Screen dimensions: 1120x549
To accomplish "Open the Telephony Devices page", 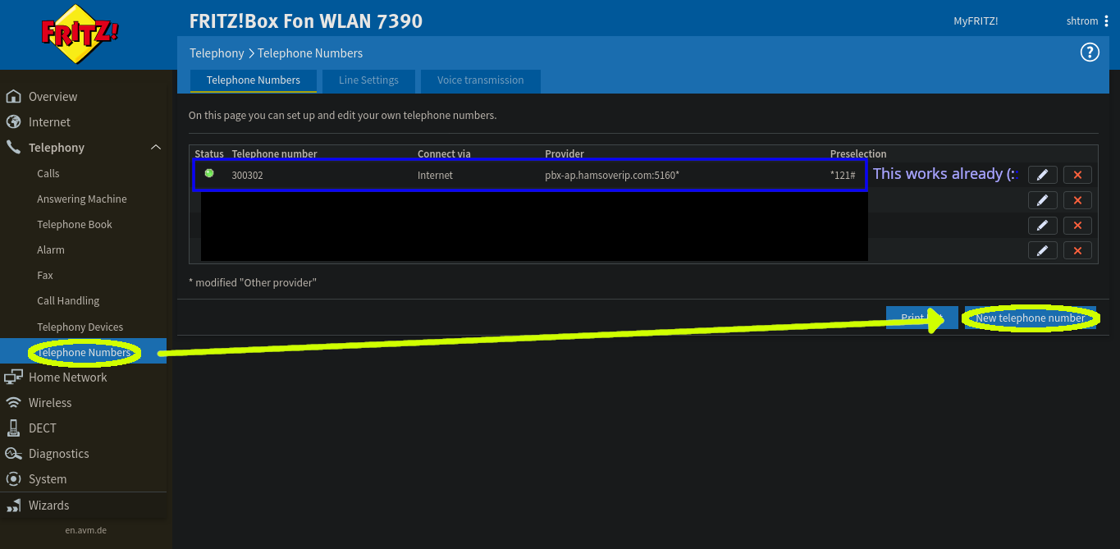I will [80, 327].
